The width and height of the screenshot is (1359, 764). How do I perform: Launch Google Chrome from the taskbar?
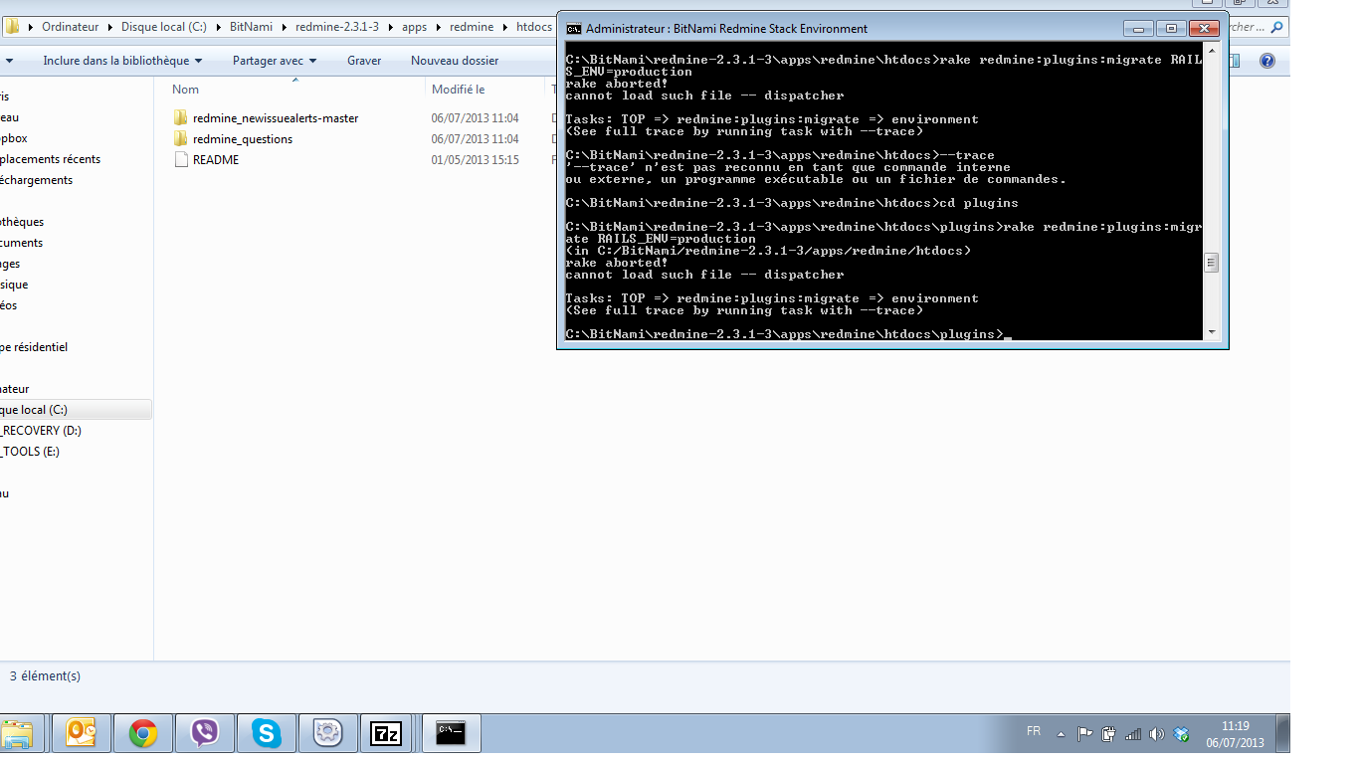coord(143,734)
